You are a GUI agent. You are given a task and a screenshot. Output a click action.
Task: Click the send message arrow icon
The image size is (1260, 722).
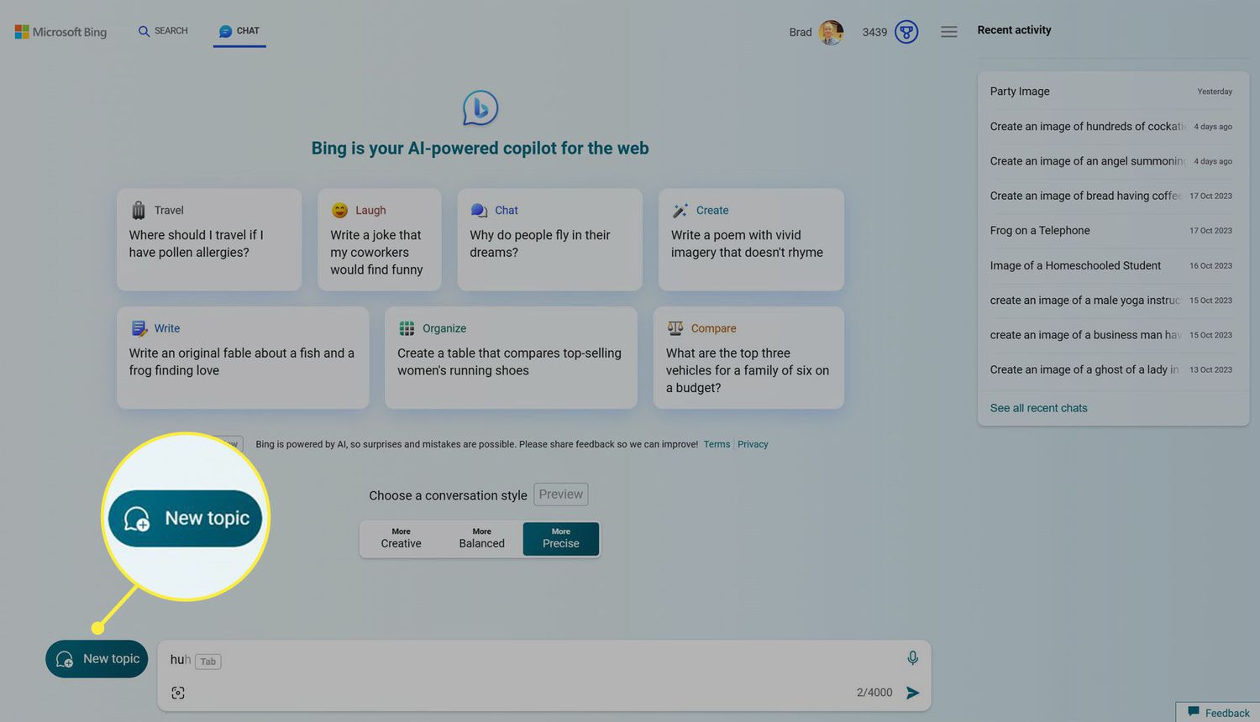click(912, 693)
